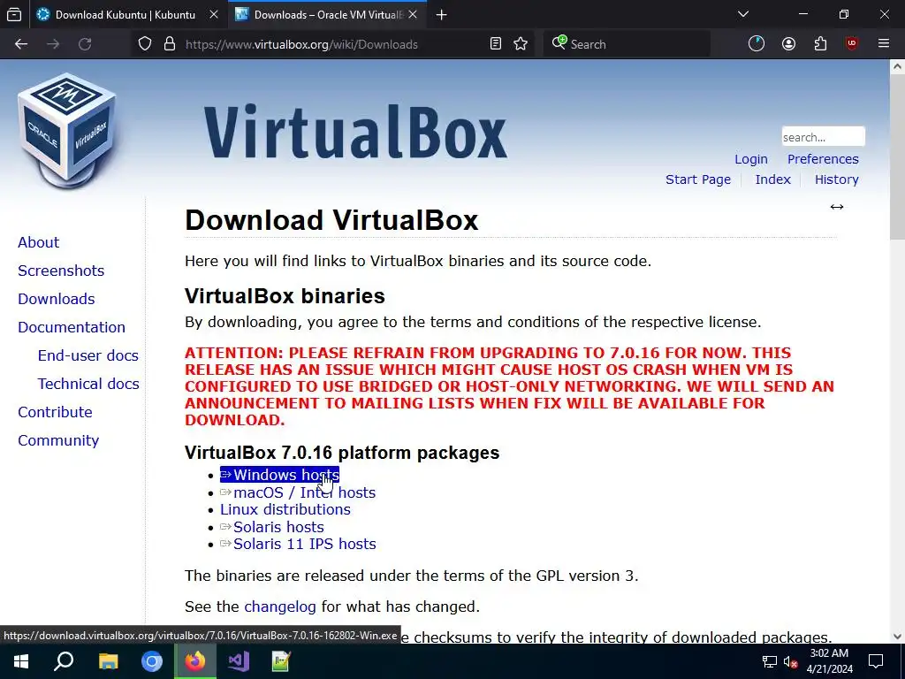
Task: View site info via padlock icon
Action: [x=169, y=44]
